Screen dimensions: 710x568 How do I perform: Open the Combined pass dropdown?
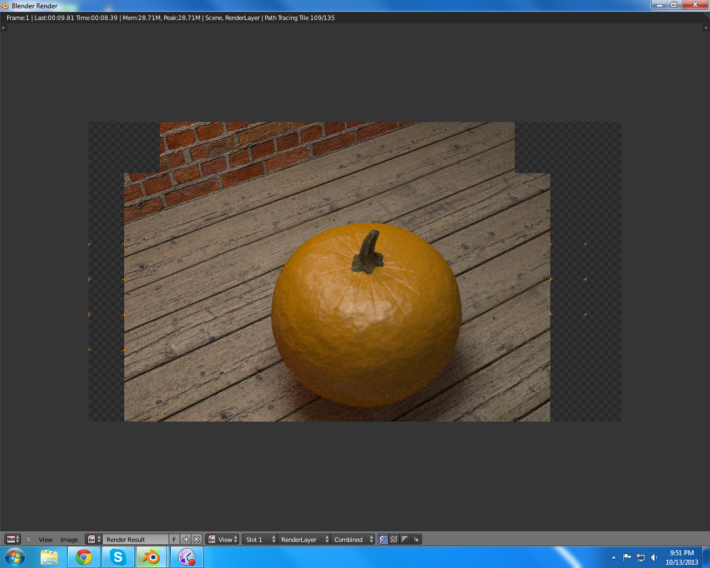pyautogui.click(x=353, y=540)
